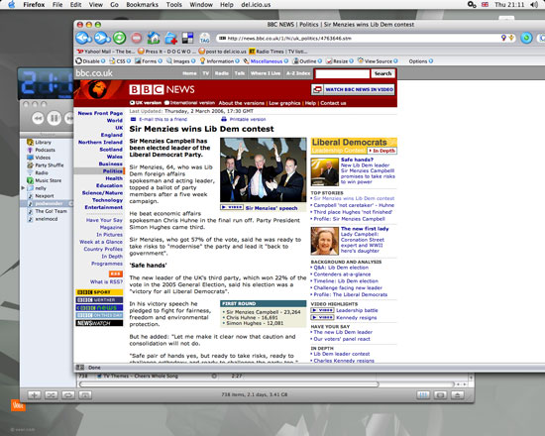The width and height of the screenshot is (545, 436).
Task: Select International version radio button
Action: pyautogui.click(x=166, y=103)
